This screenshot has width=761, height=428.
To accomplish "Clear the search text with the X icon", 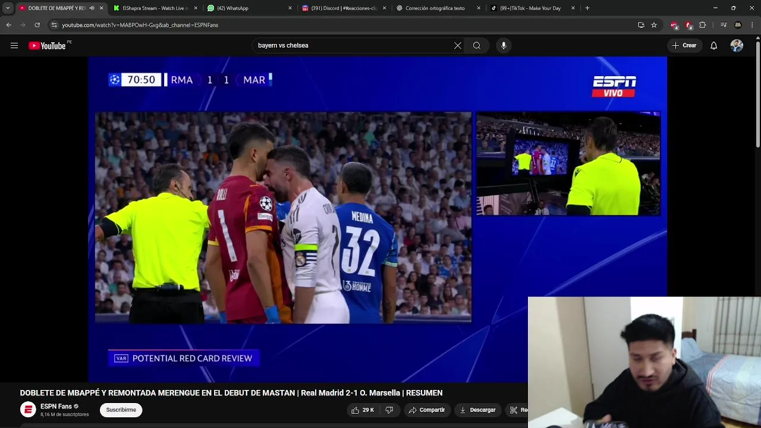I will (458, 46).
